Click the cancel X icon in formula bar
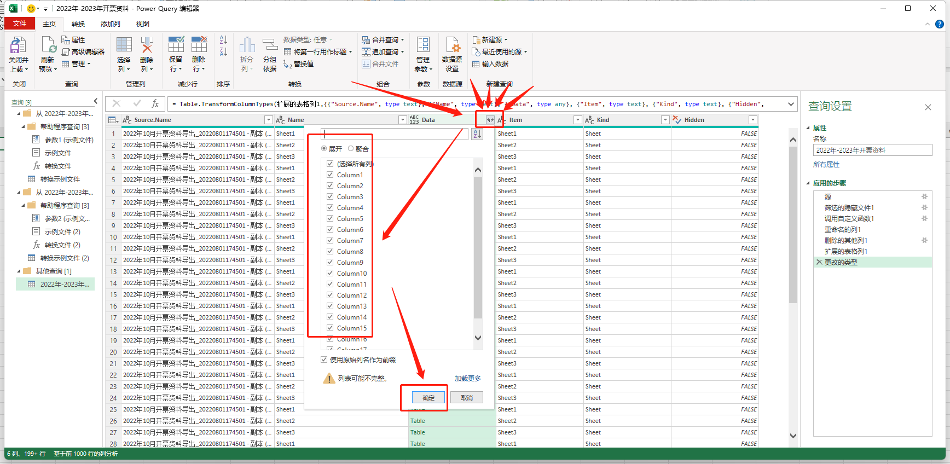The height and width of the screenshot is (464, 950). (x=117, y=103)
